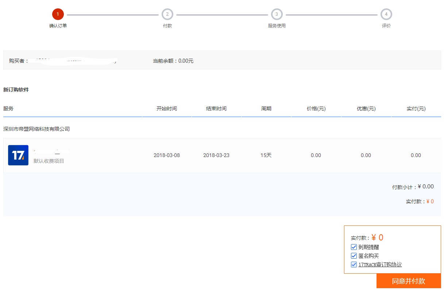Click the 17TRACK service logo icon
Image resolution: width=444 pixels, height=290 pixels.
(x=18, y=155)
